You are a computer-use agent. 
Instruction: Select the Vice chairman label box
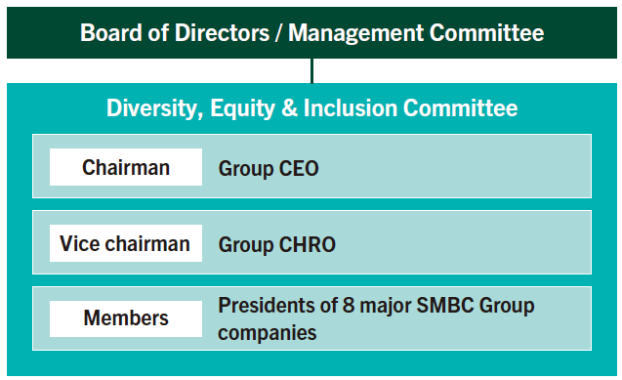126,243
